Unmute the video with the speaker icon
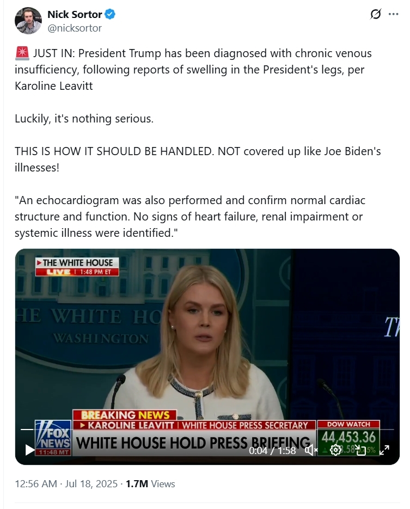This screenshot has width=410, height=509. pyautogui.click(x=311, y=450)
